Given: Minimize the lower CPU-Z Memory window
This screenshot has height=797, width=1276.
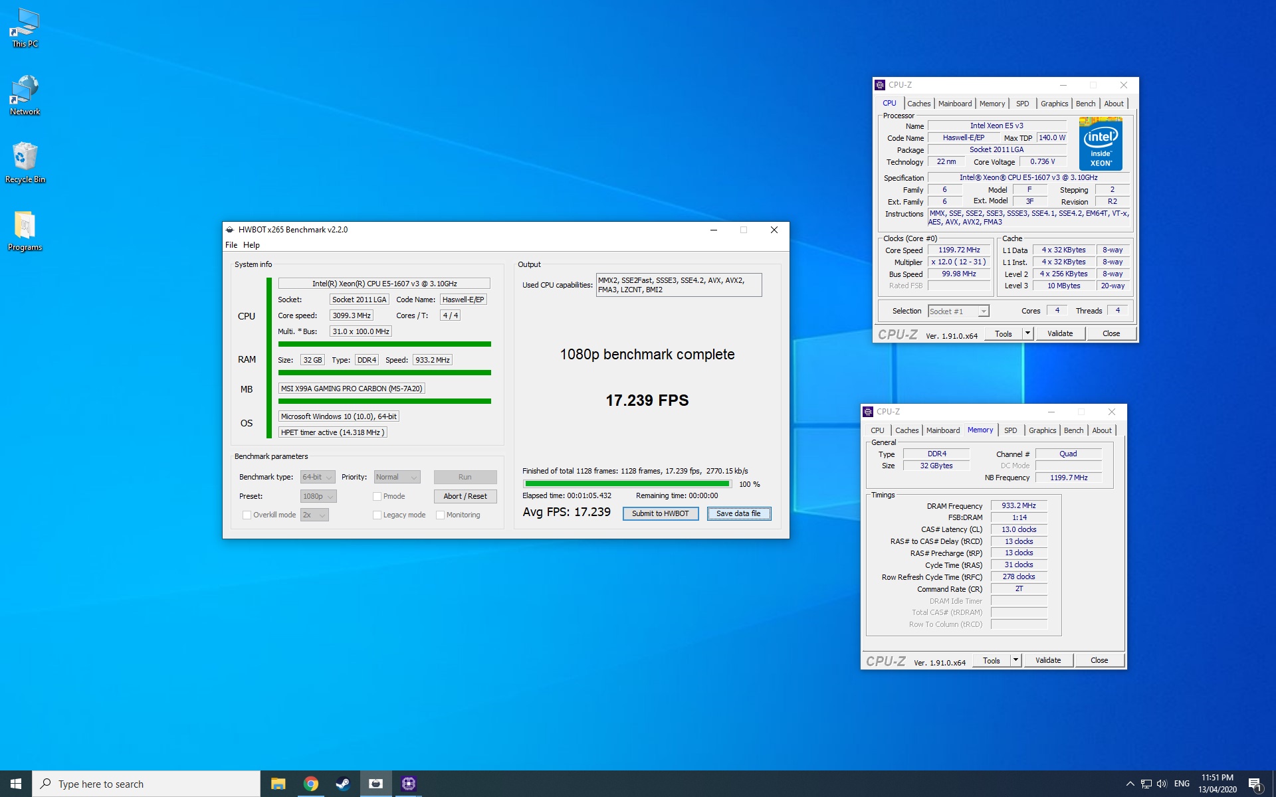Looking at the screenshot, I should (x=1051, y=412).
